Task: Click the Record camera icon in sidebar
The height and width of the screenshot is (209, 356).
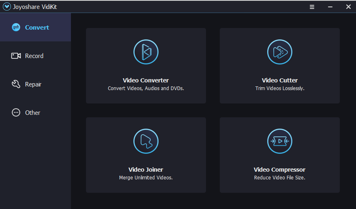Action: tap(16, 56)
